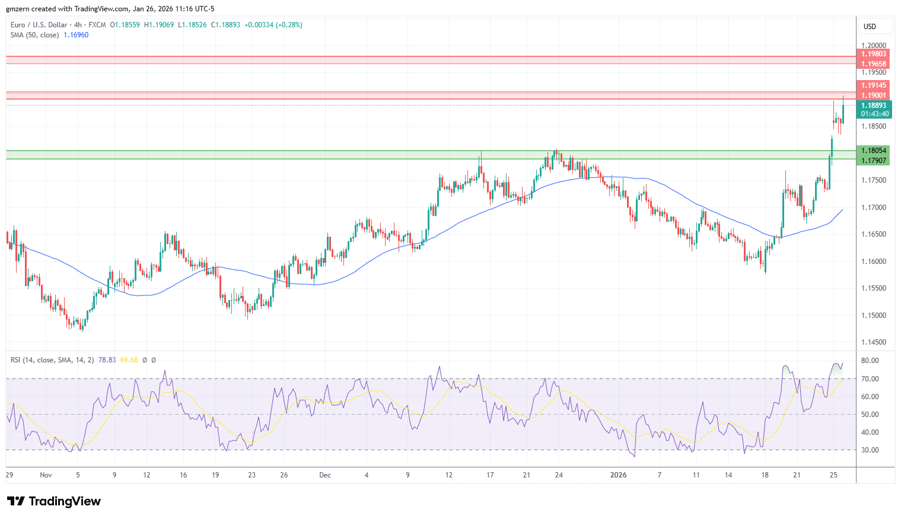Open the USD currency selector
The image size is (901, 519).
875,27
